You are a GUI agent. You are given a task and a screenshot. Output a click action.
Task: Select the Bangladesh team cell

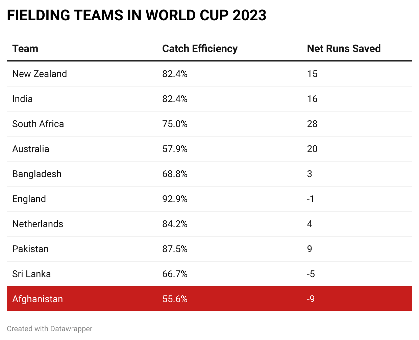point(37,174)
